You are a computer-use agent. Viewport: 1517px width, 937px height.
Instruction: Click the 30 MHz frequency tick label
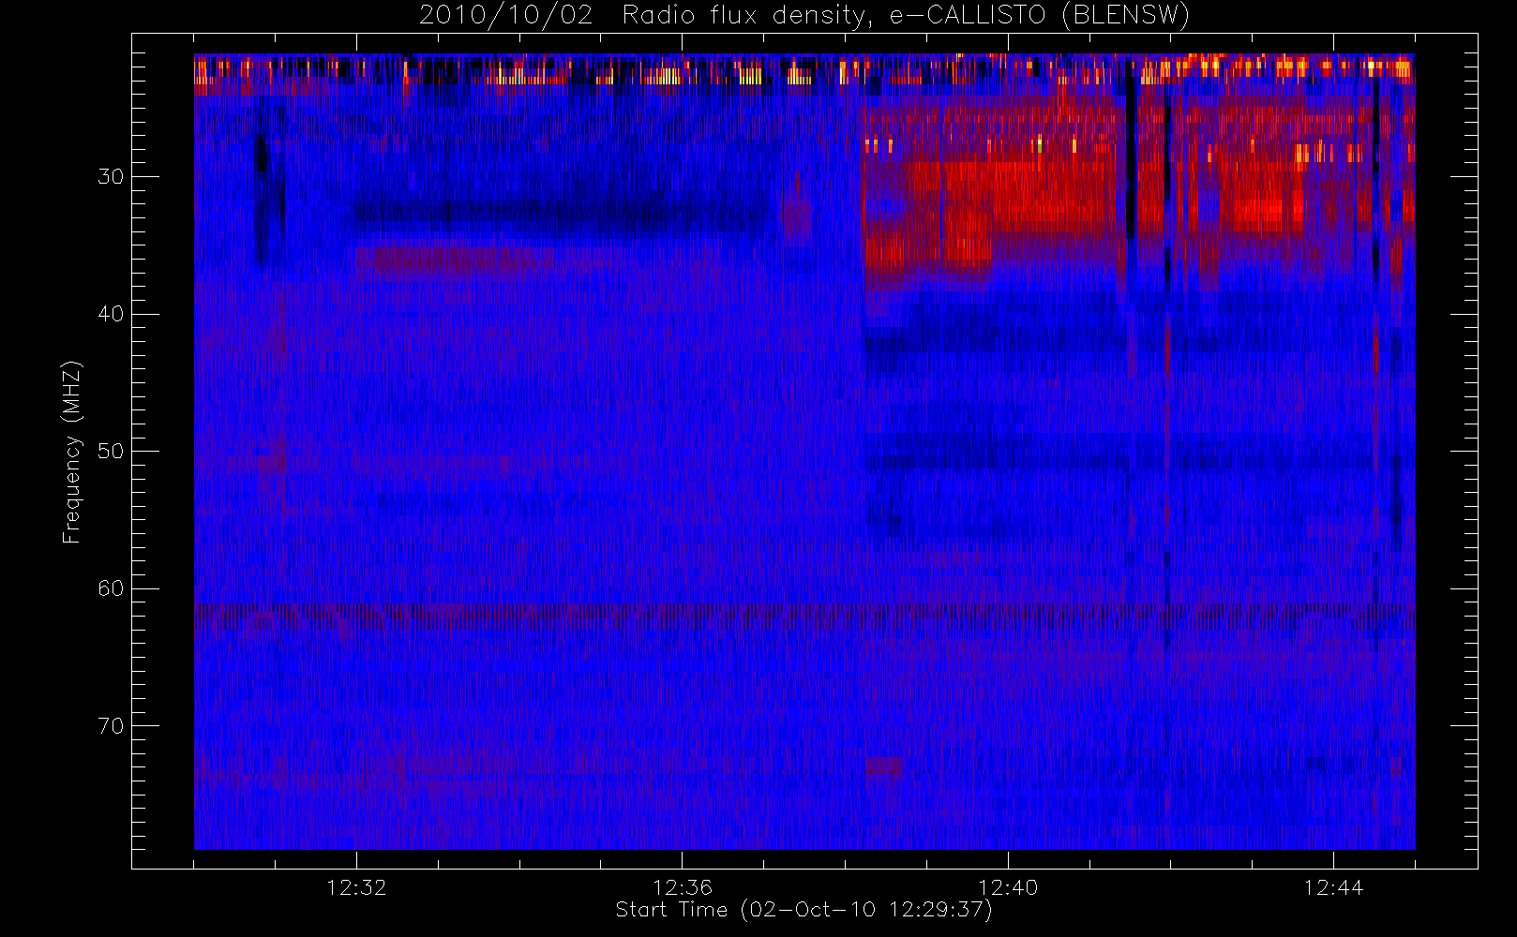point(111,176)
